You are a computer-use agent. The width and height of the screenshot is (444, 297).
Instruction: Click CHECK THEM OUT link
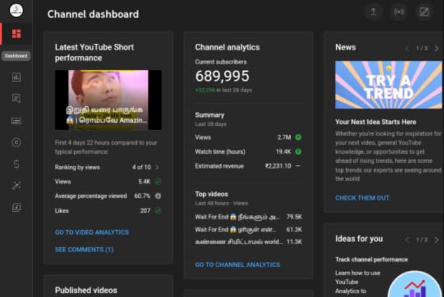pos(362,198)
